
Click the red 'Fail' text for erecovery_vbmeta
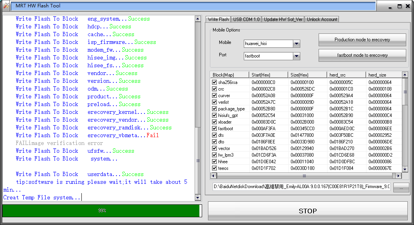[153, 135]
